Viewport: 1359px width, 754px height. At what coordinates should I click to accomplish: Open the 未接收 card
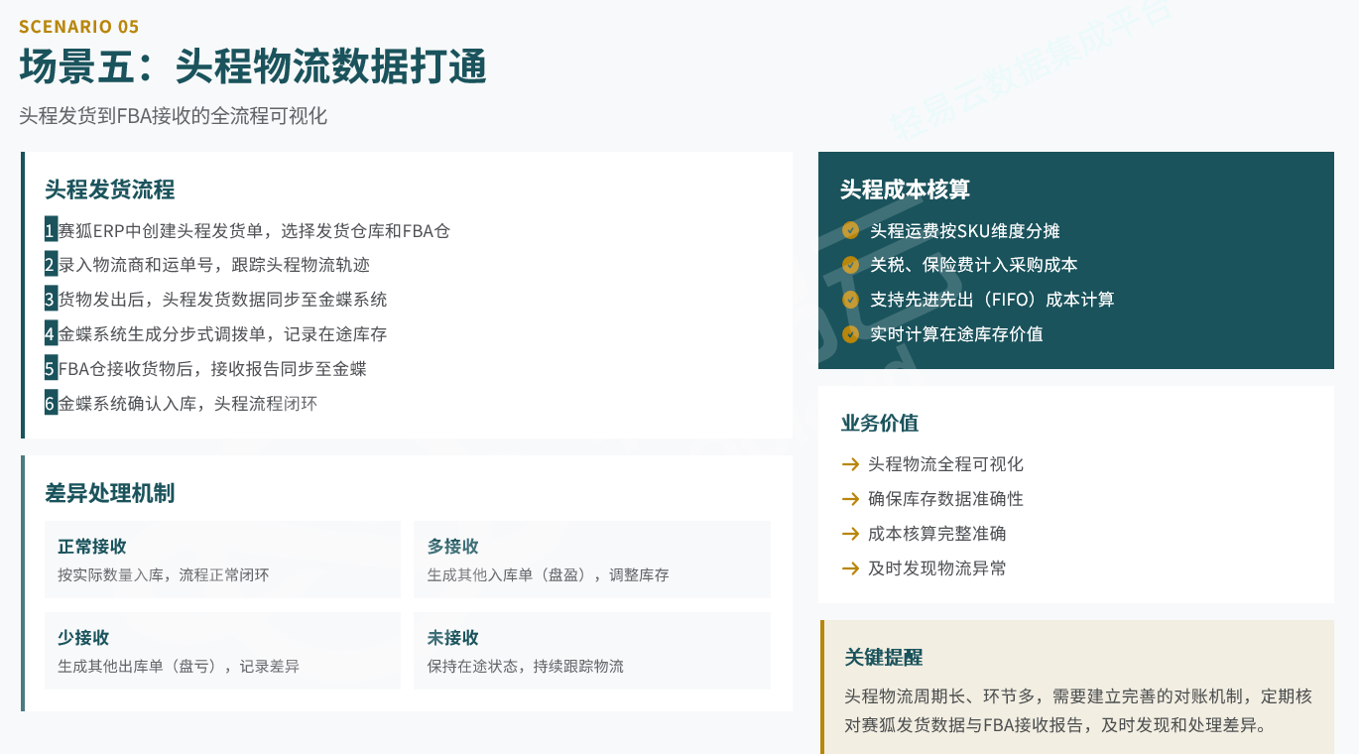[591, 651]
